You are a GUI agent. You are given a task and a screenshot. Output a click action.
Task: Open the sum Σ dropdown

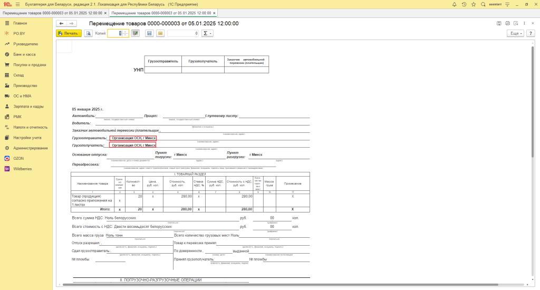click(207, 33)
